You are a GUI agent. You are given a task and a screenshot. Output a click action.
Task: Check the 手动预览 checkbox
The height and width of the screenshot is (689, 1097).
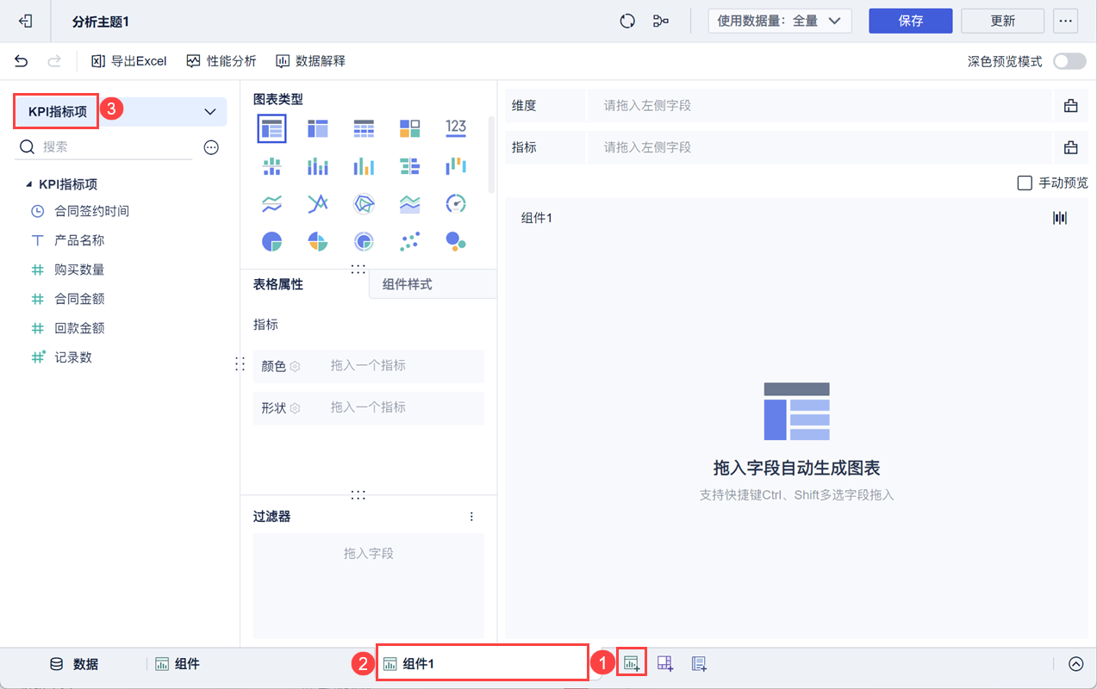pyautogui.click(x=1025, y=183)
